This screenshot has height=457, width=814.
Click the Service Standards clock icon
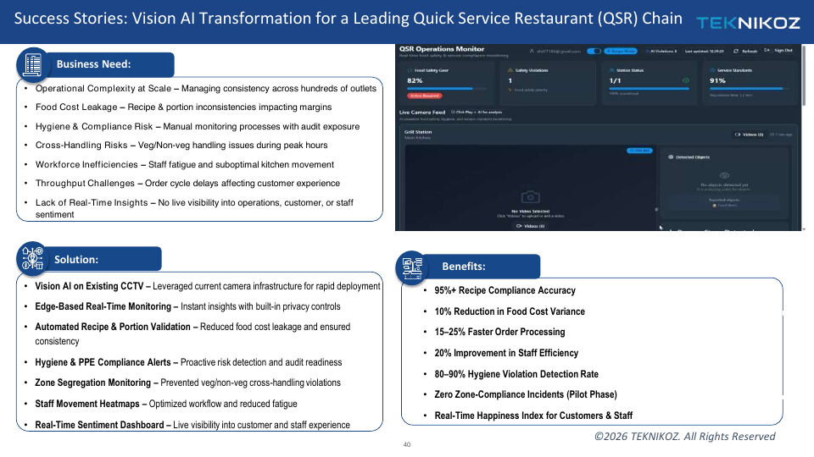pyautogui.click(x=713, y=70)
